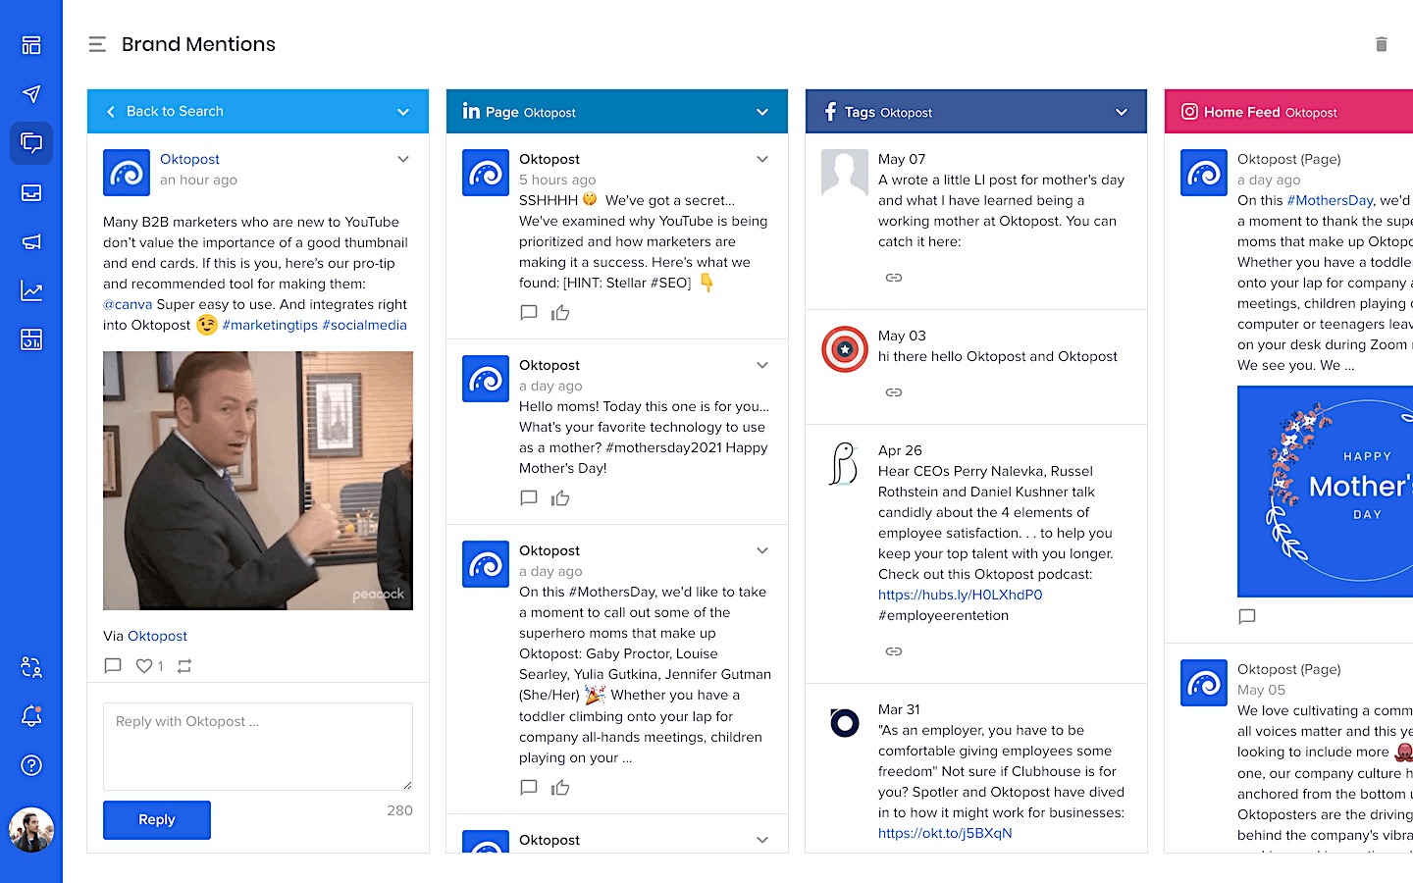1413x883 pixels.
Task: Open the Advocacy megaphone icon
Action: [x=31, y=241]
